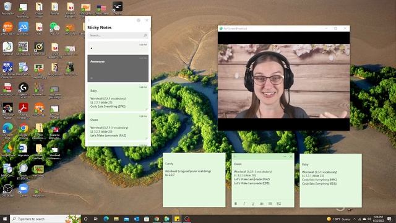Image resolution: width=396 pixels, height=223 pixels.
Task: Open Outlook from the taskbar
Action: [136, 219]
